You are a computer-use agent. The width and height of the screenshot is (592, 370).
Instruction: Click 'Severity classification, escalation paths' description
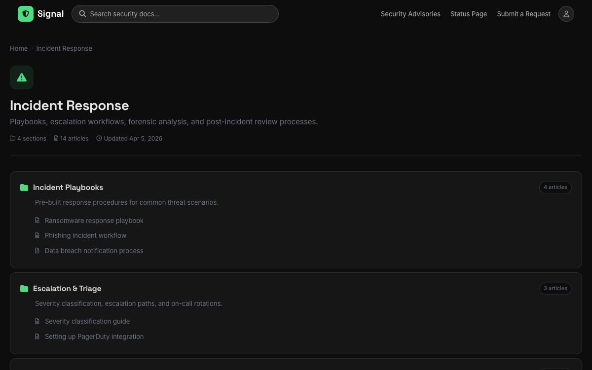[x=129, y=303]
